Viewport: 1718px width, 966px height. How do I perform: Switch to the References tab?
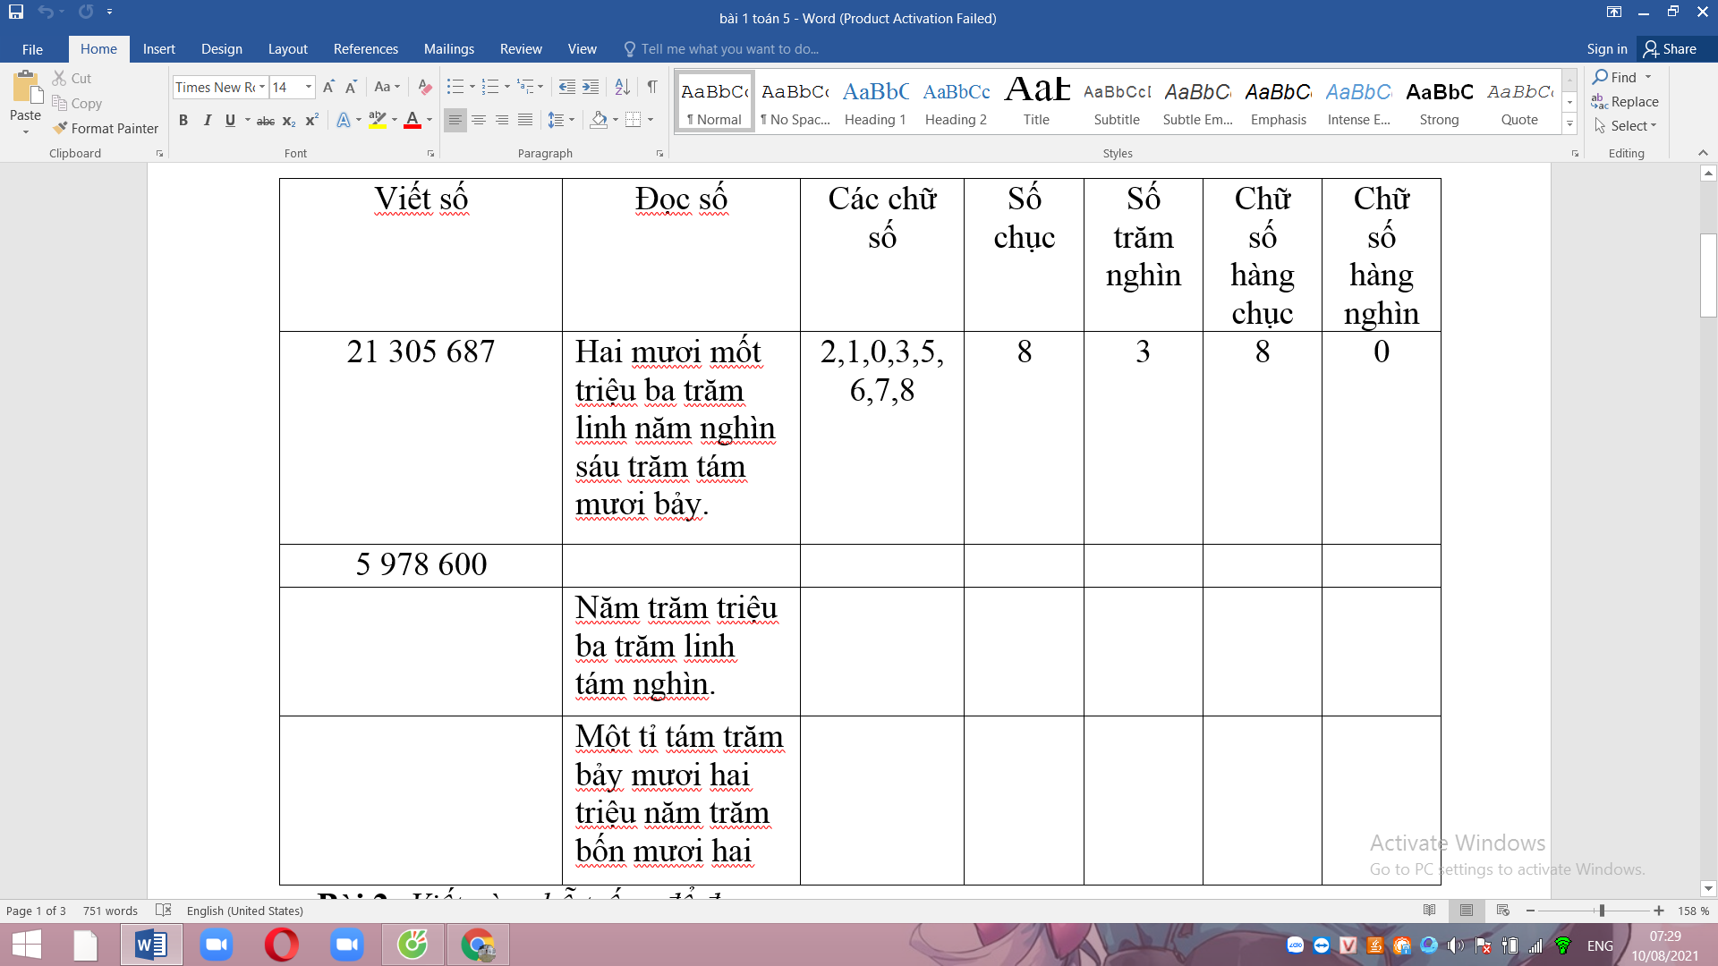pos(365,49)
